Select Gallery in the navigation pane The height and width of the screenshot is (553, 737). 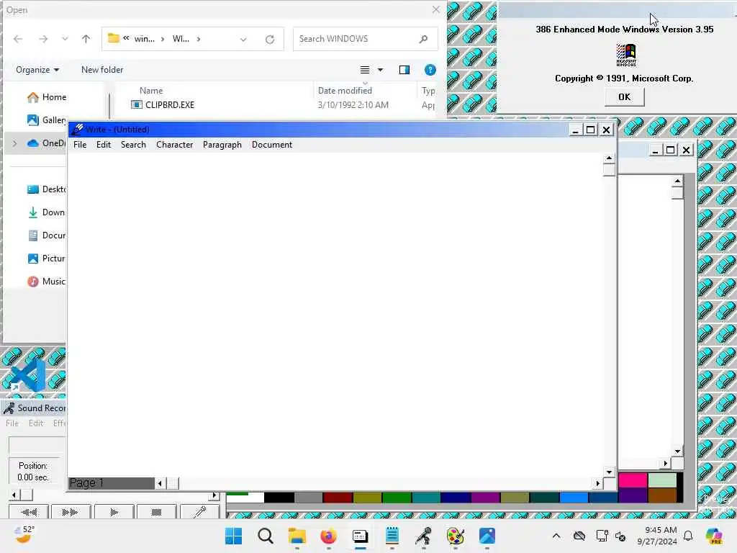pos(47,120)
